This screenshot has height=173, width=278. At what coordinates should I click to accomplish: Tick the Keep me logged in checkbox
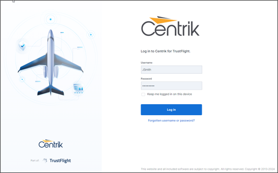[143, 94]
